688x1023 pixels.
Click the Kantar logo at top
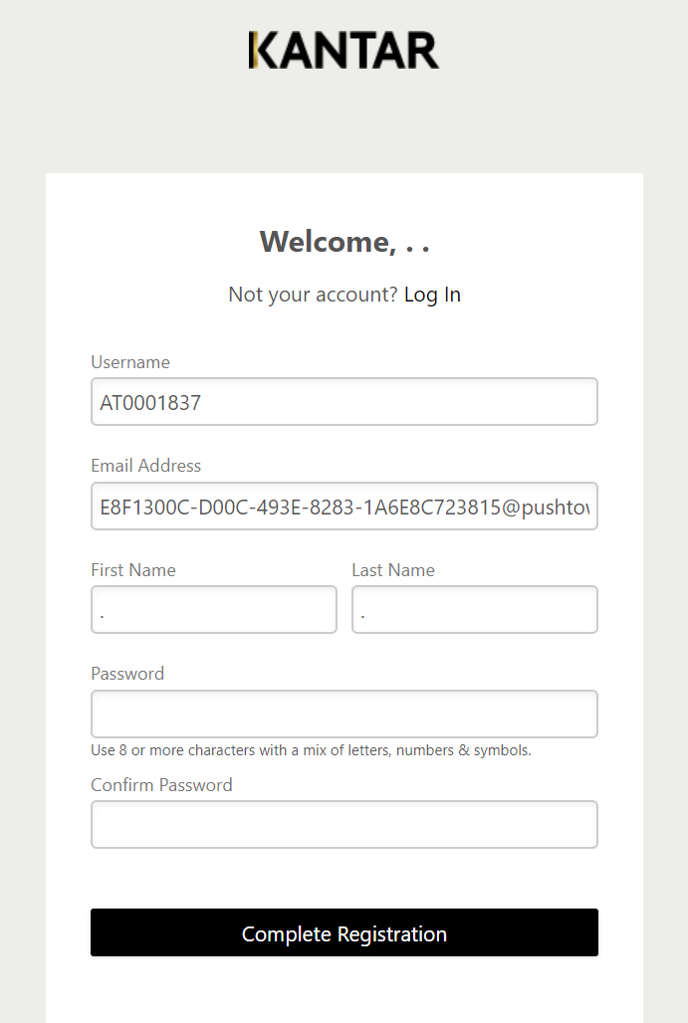pyautogui.click(x=344, y=50)
